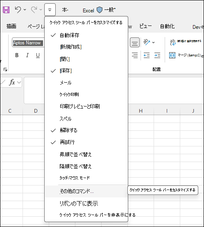Select column J header
The height and width of the screenshot is (227, 204).
193,111
